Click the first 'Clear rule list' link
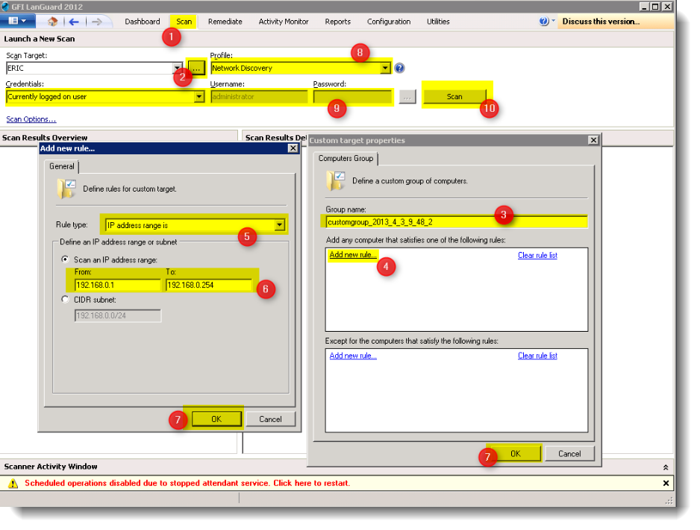The image size is (700, 530). tap(537, 255)
